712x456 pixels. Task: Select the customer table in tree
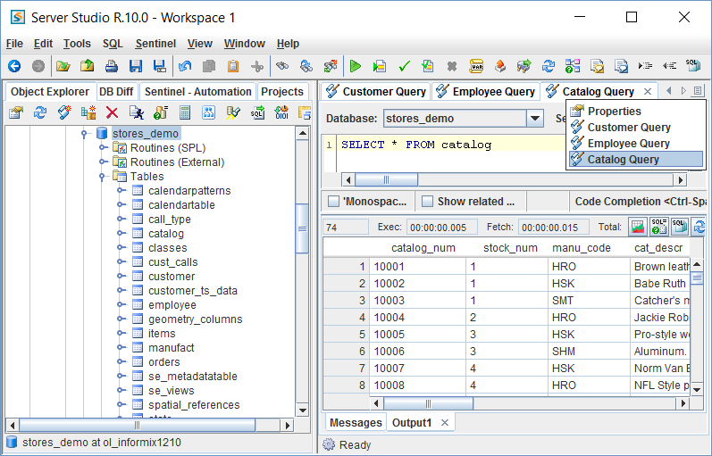tap(172, 277)
